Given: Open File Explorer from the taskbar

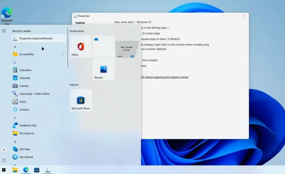Looking at the screenshot, I should [15, 170].
